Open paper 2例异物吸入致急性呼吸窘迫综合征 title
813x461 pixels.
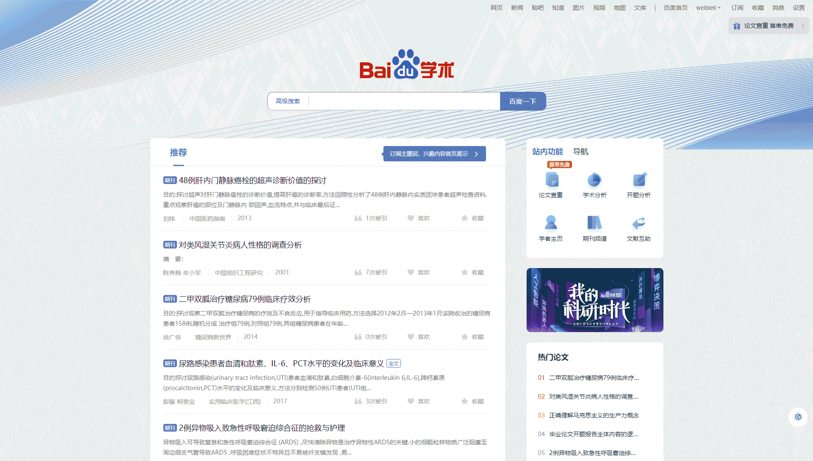point(262,428)
